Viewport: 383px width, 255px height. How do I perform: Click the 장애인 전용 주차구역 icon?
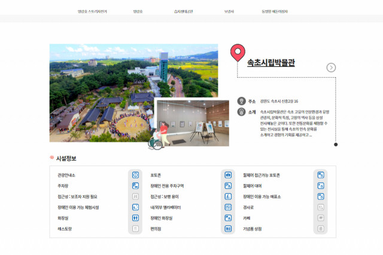[x=228, y=186]
